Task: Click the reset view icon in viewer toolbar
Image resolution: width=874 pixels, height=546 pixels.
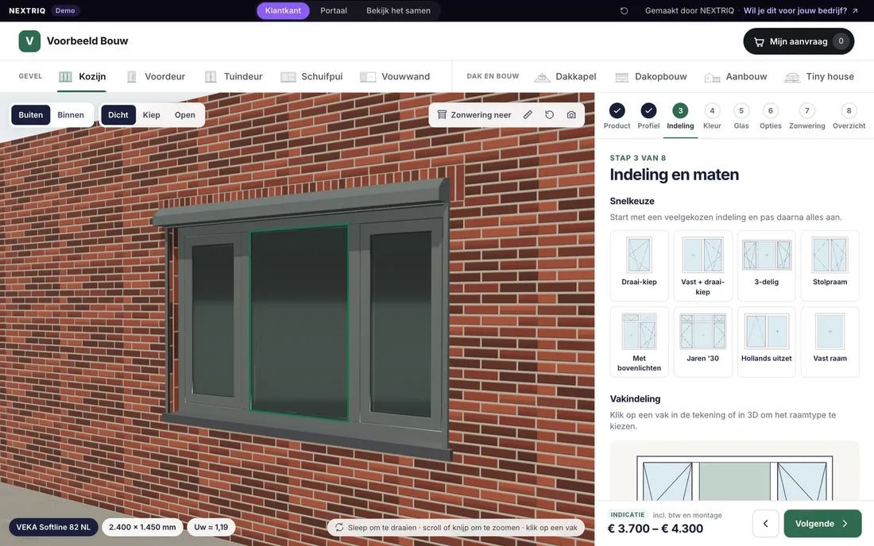Action: coord(550,114)
